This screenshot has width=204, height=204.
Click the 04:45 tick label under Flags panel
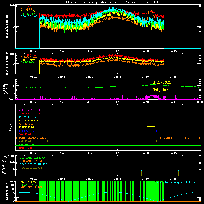[x=173, y=153]
